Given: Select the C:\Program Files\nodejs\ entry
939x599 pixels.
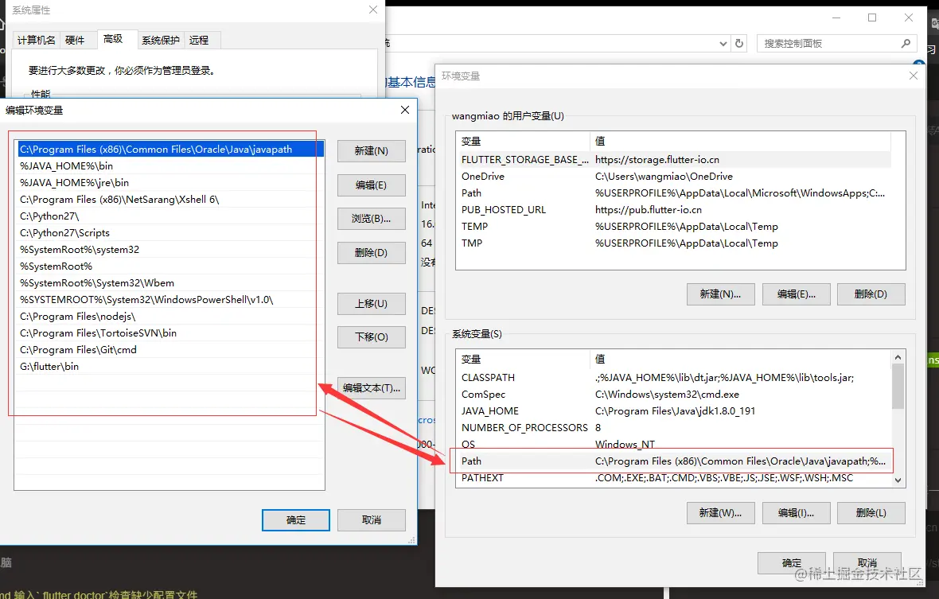Looking at the screenshot, I should 170,316.
